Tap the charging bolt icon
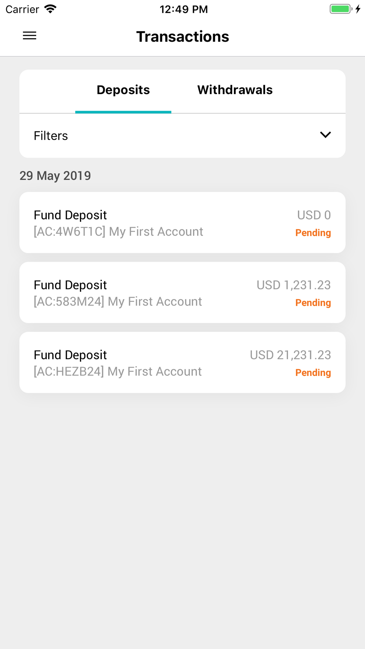 coord(358,9)
